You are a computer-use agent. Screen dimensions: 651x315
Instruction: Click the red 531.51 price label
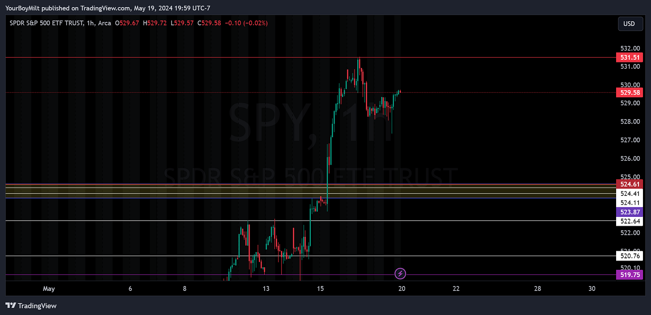point(630,57)
